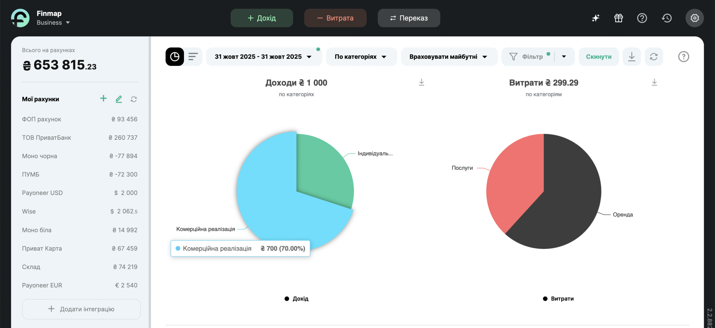
Task: Open the history clock icon
Action: 666,18
